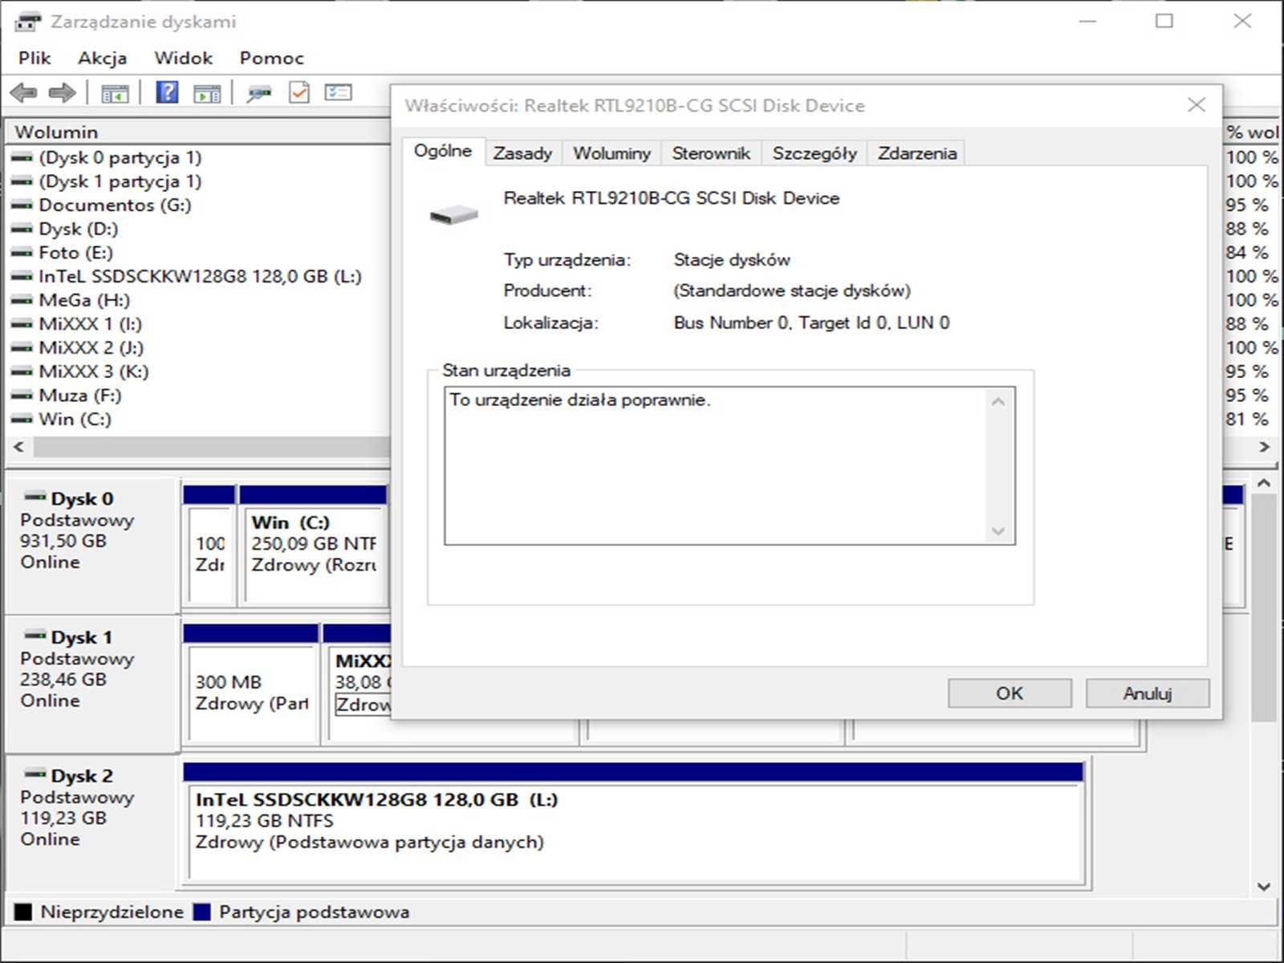Open Help via the blue question icon
This screenshot has height=963, width=1284.
click(x=167, y=92)
